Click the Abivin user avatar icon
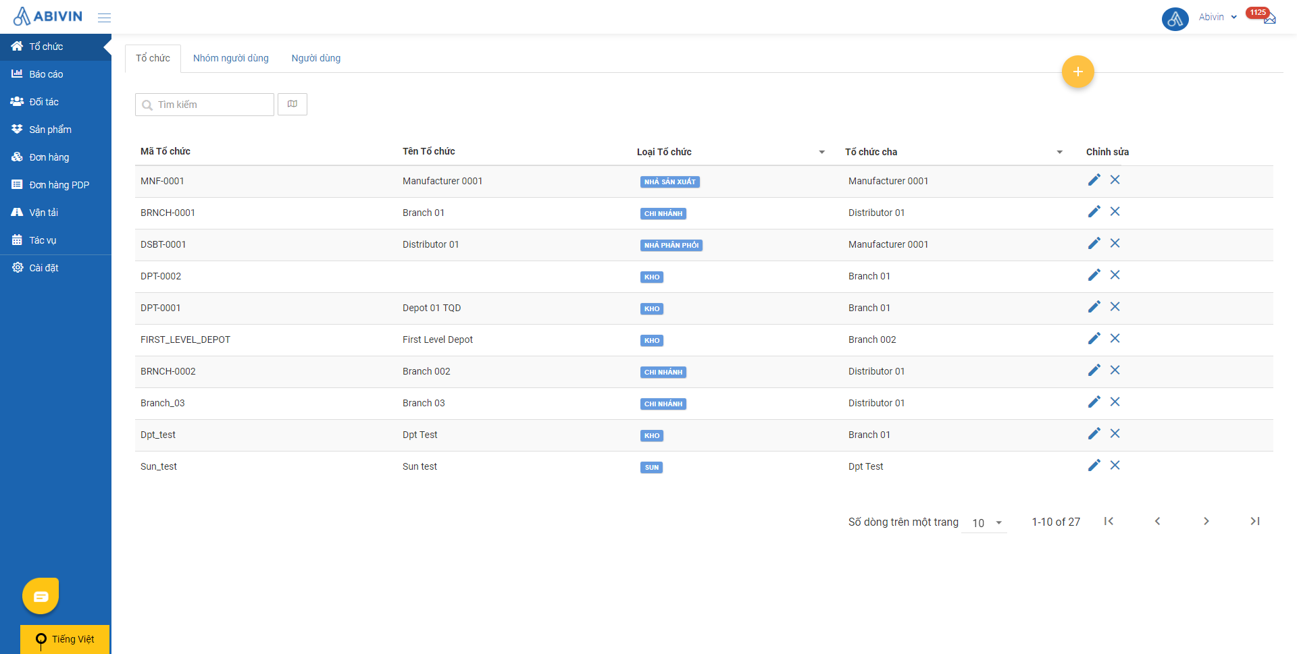 click(x=1175, y=18)
